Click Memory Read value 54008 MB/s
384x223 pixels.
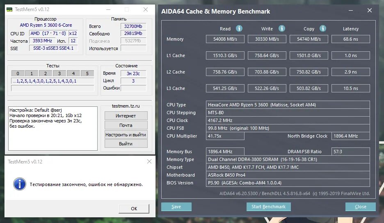pyautogui.click(x=225, y=39)
